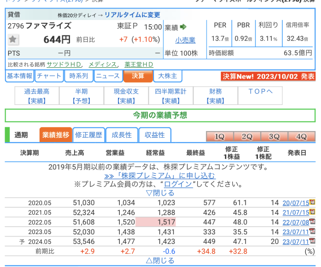
Task: Click the +34.8 growth percentage
Action: click(206, 251)
